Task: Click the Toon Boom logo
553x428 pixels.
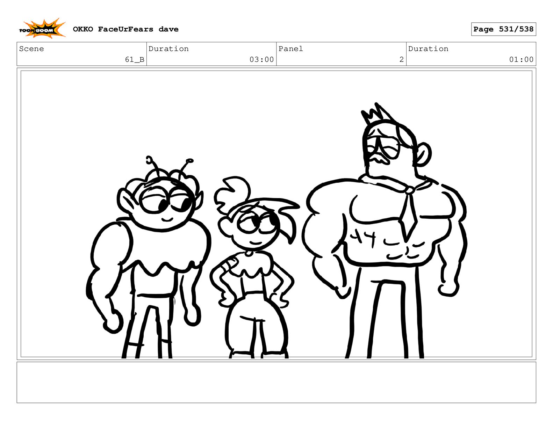Action: coord(42,29)
